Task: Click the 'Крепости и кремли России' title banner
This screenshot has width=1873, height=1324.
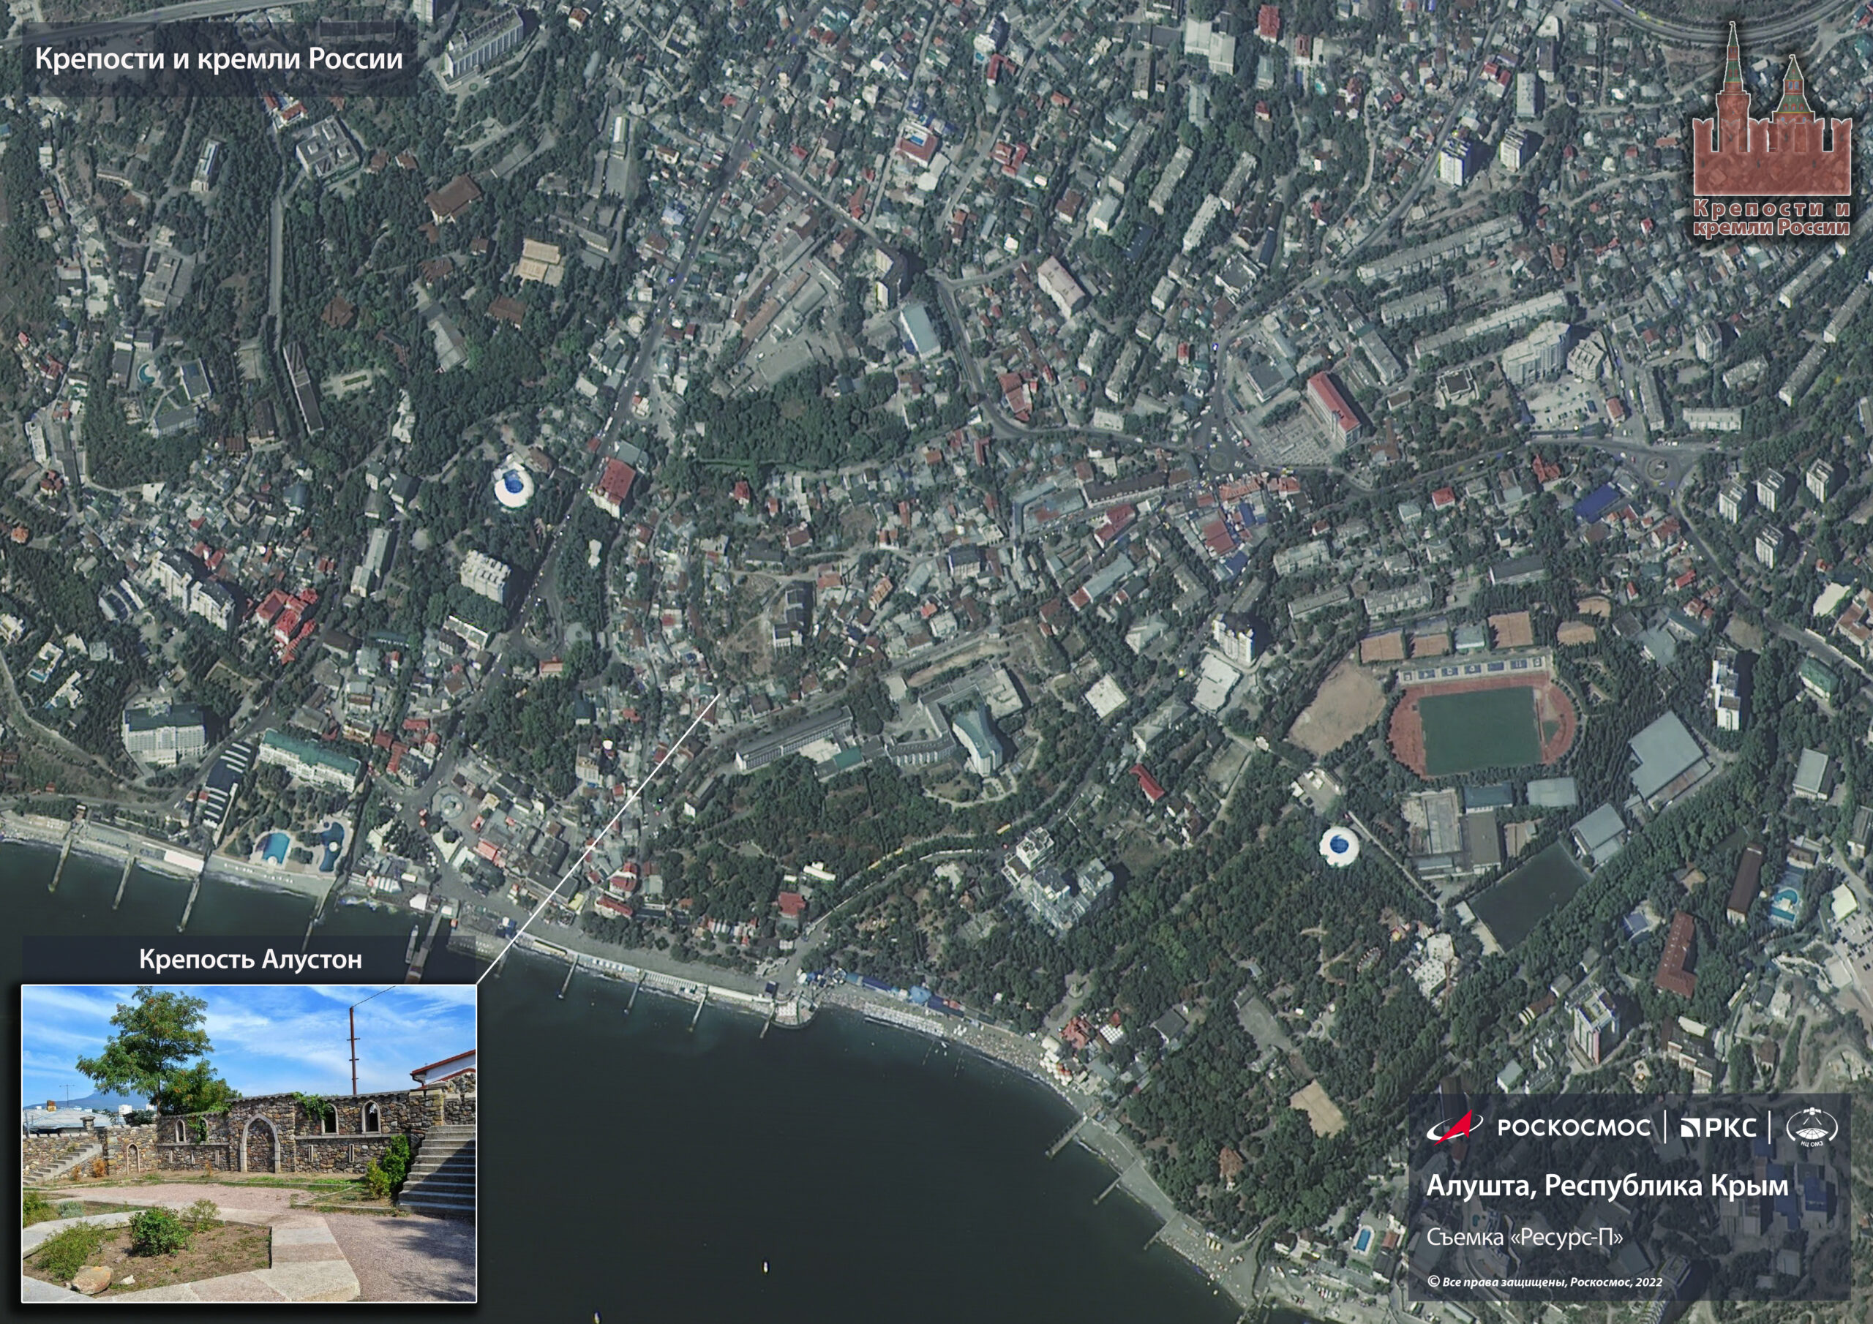Action: (219, 59)
